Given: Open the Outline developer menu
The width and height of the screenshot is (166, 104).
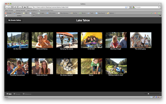Looking at the screenshot, I should pos(75,13).
